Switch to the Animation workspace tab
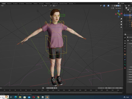This screenshot has height=99, width=132. pyautogui.click(x=41, y=4)
